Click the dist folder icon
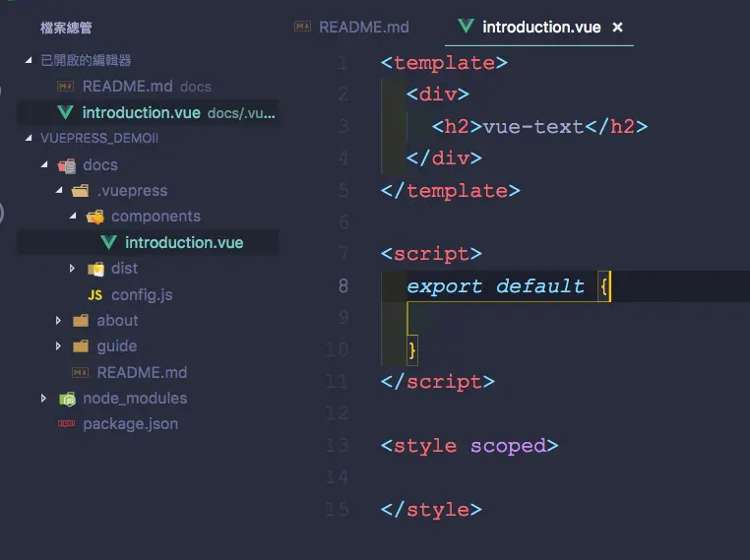This screenshot has height=560, width=750. pyautogui.click(x=95, y=270)
